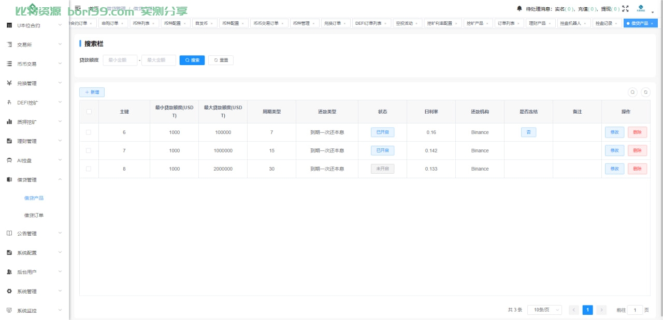The height and width of the screenshot is (320, 663).
Task: Check the row with 主键 6
Action: pos(88,132)
